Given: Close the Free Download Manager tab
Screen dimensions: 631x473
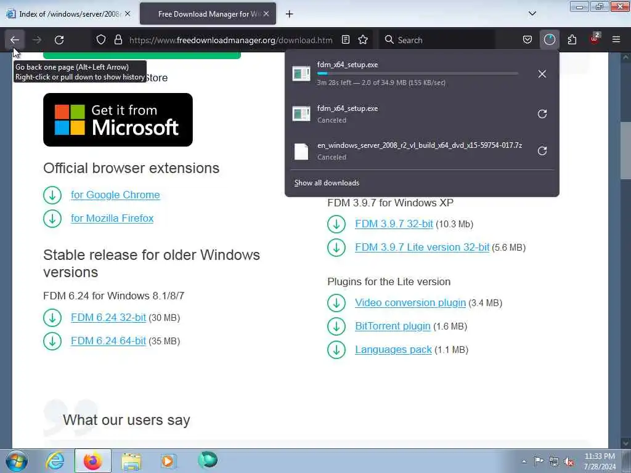Looking at the screenshot, I should point(266,14).
